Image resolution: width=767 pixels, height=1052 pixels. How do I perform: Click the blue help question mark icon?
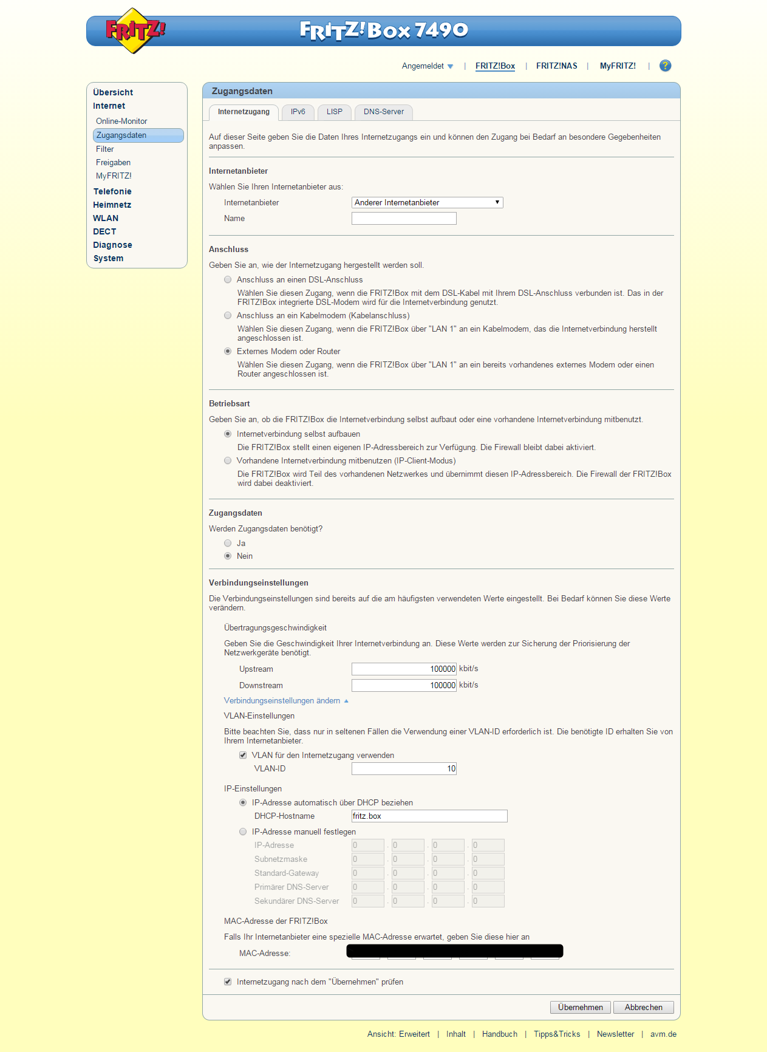(x=665, y=66)
